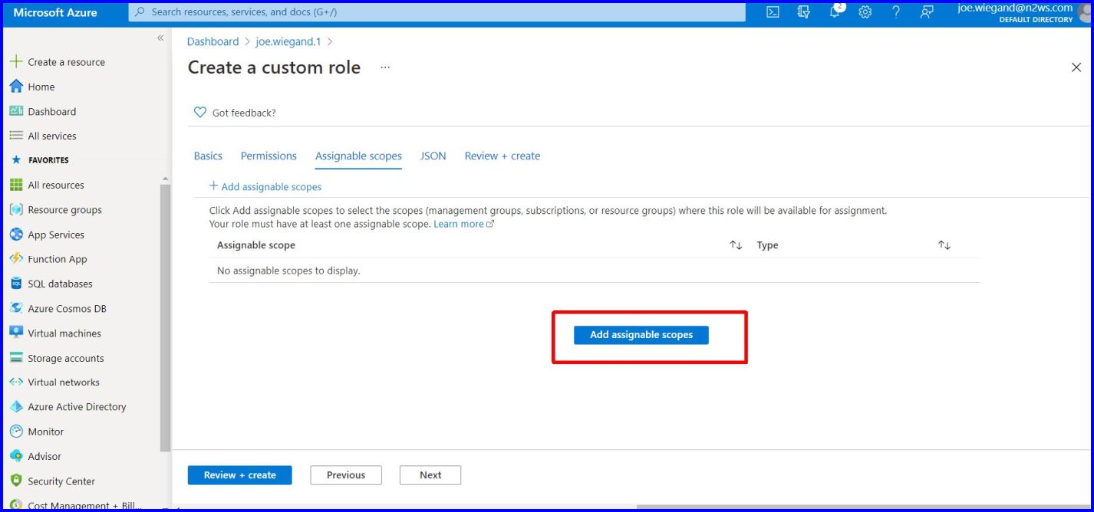1094x512 pixels.
Task: Click the Dashboard icon in sidebar
Action: click(16, 111)
